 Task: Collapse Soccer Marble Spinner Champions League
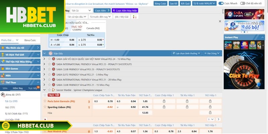click(44, 90)
